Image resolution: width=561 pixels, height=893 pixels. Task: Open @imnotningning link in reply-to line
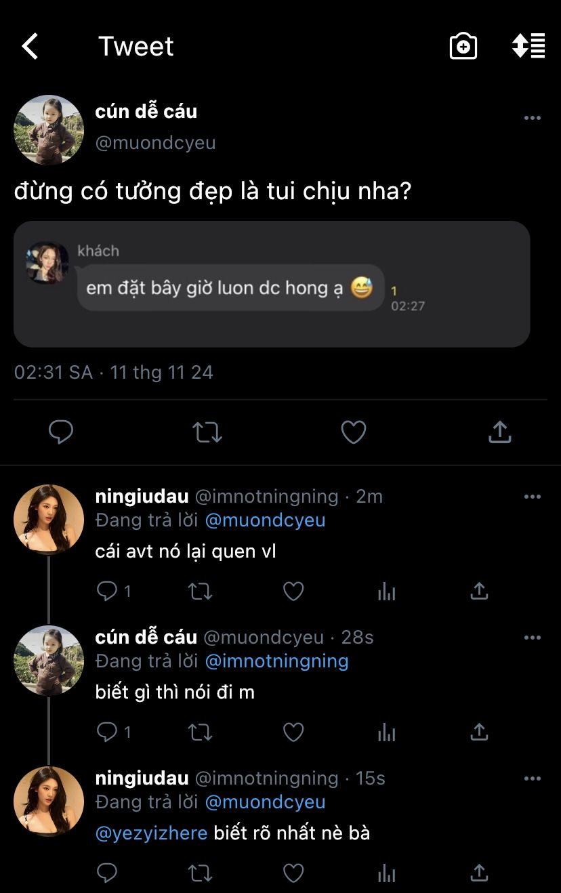click(276, 661)
